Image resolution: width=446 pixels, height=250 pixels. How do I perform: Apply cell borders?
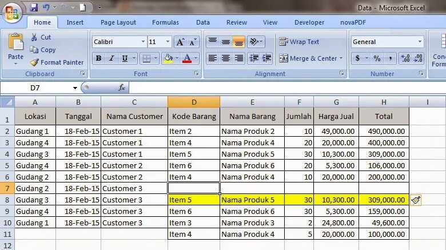coord(146,58)
